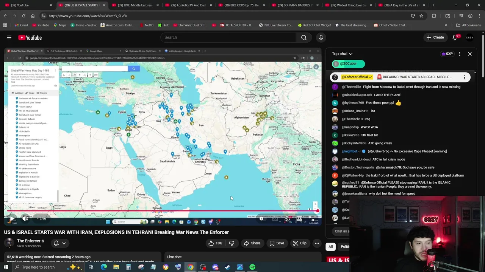Open the CRZY account avatar menu
This screenshot has width=485, height=272.
coord(470,37)
